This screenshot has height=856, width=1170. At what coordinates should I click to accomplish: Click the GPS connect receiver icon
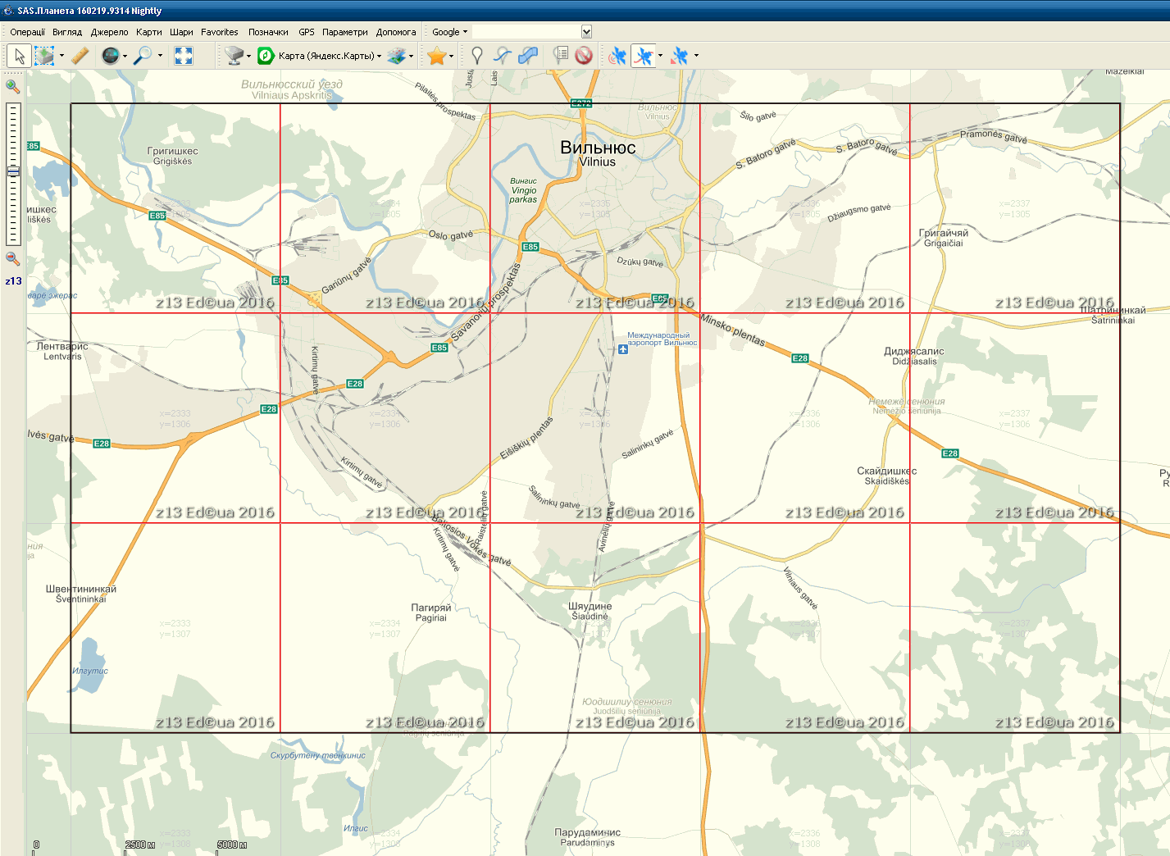[618, 56]
